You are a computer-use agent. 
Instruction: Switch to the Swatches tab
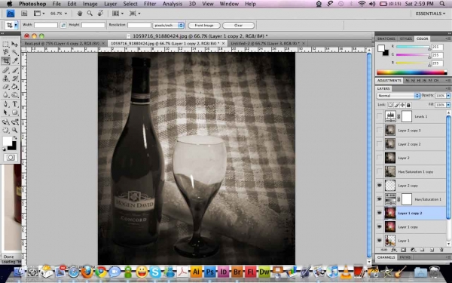point(386,38)
